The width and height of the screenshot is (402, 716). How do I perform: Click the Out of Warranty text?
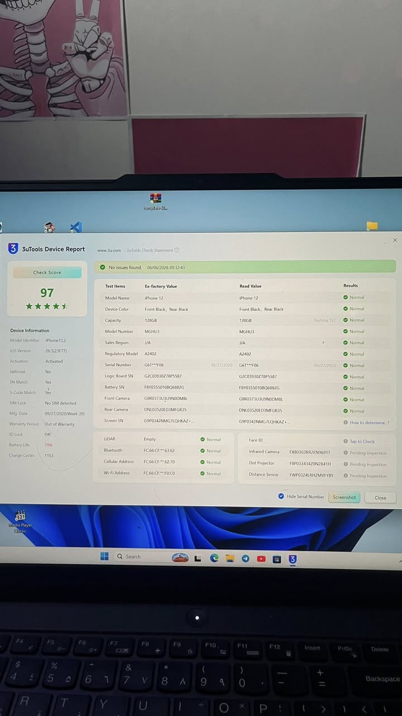tap(60, 424)
